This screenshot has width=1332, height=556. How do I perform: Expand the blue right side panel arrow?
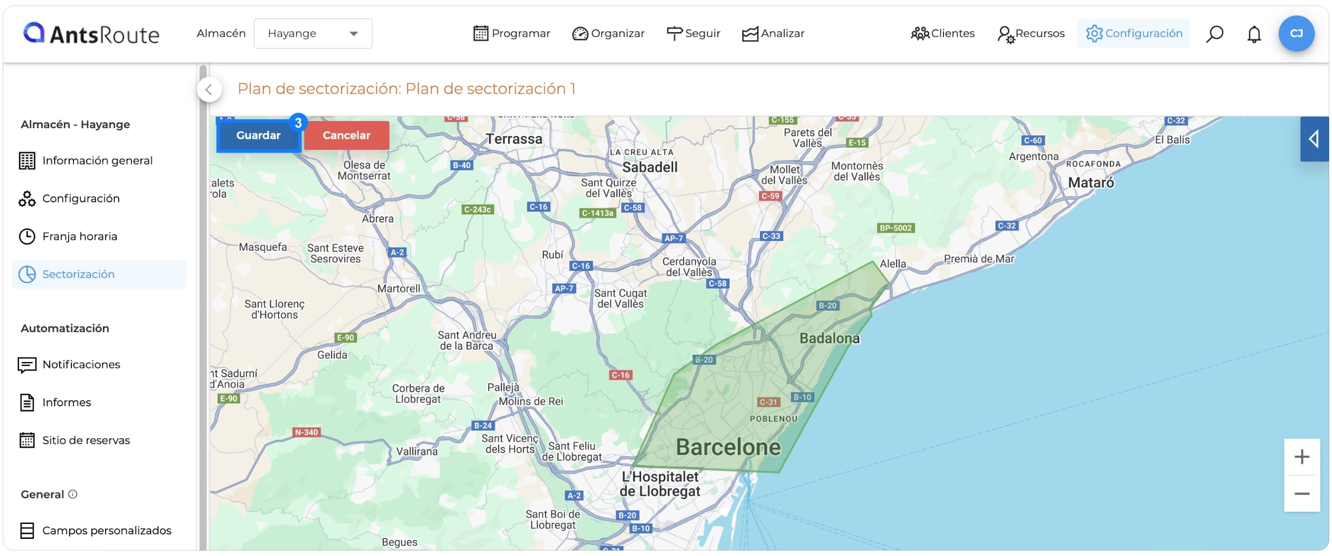[1314, 139]
